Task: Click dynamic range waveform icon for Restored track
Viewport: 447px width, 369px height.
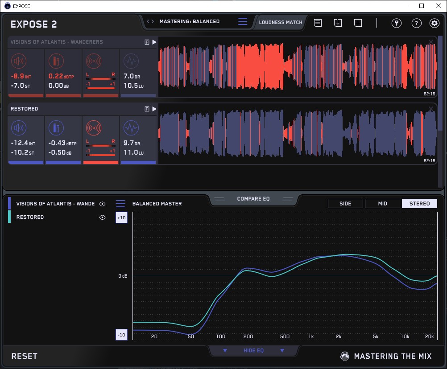Action: [x=131, y=128]
